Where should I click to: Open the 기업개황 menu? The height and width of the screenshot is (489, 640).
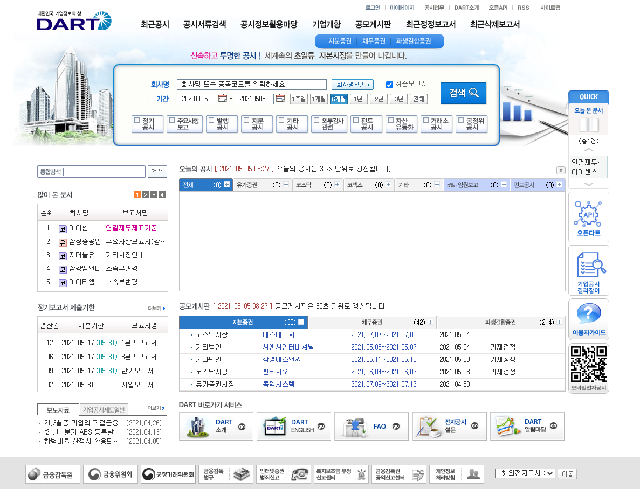coord(327,24)
